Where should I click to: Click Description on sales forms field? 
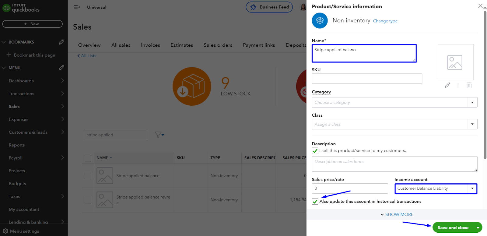[394, 164]
